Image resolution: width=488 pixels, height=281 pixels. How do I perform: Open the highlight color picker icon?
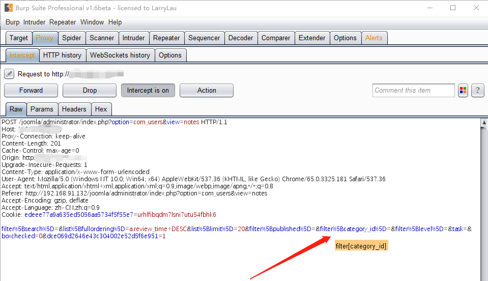[x=463, y=91]
